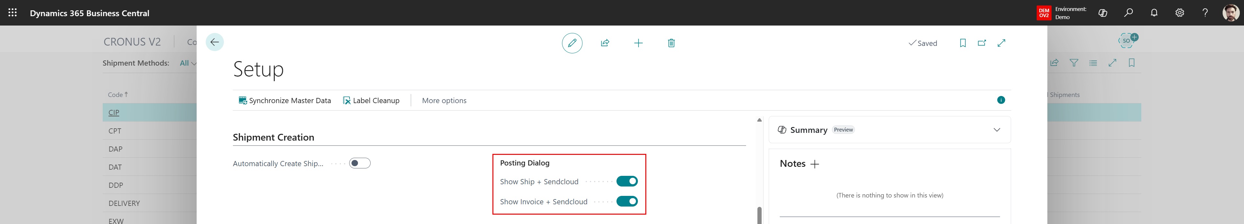Image resolution: width=1244 pixels, height=224 pixels.
Task: Open the Shipment Methods All views dropdown
Action: pos(188,63)
